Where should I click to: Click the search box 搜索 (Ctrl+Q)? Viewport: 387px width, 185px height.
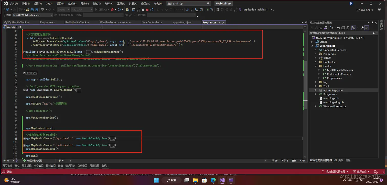[x=188, y=4]
